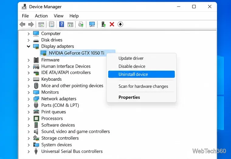The height and width of the screenshot is (159, 231).
Task: Open the Action menu
Action: coord(41,16)
